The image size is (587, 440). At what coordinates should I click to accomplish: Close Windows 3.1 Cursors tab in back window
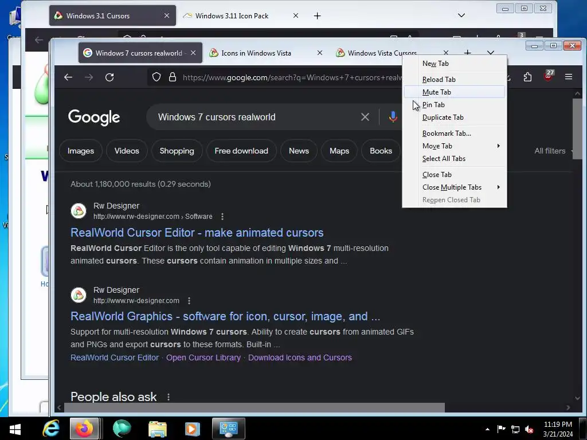[167, 15]
